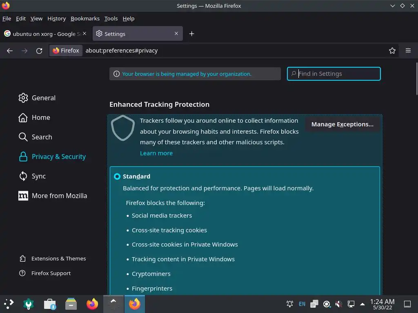The image size is (418, 313).
Task: Follow the Learn more link
Action: (156, 153)
